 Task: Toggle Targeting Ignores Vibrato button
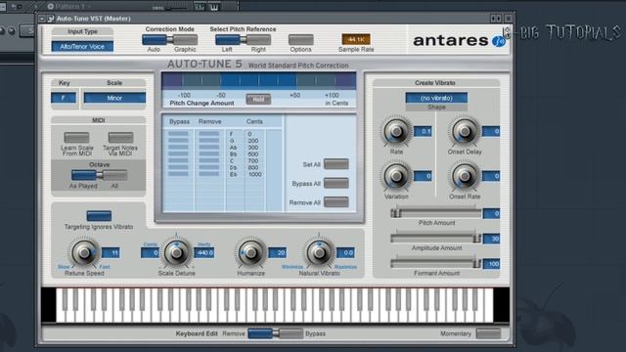pos(99,216)
